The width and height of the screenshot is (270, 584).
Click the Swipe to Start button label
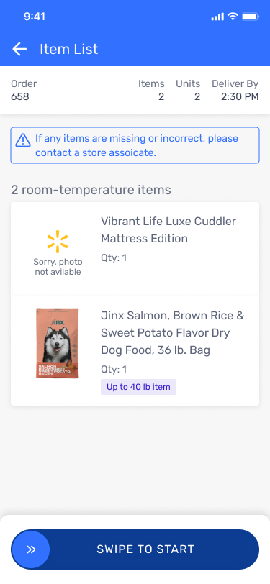(x=145, y=549)
